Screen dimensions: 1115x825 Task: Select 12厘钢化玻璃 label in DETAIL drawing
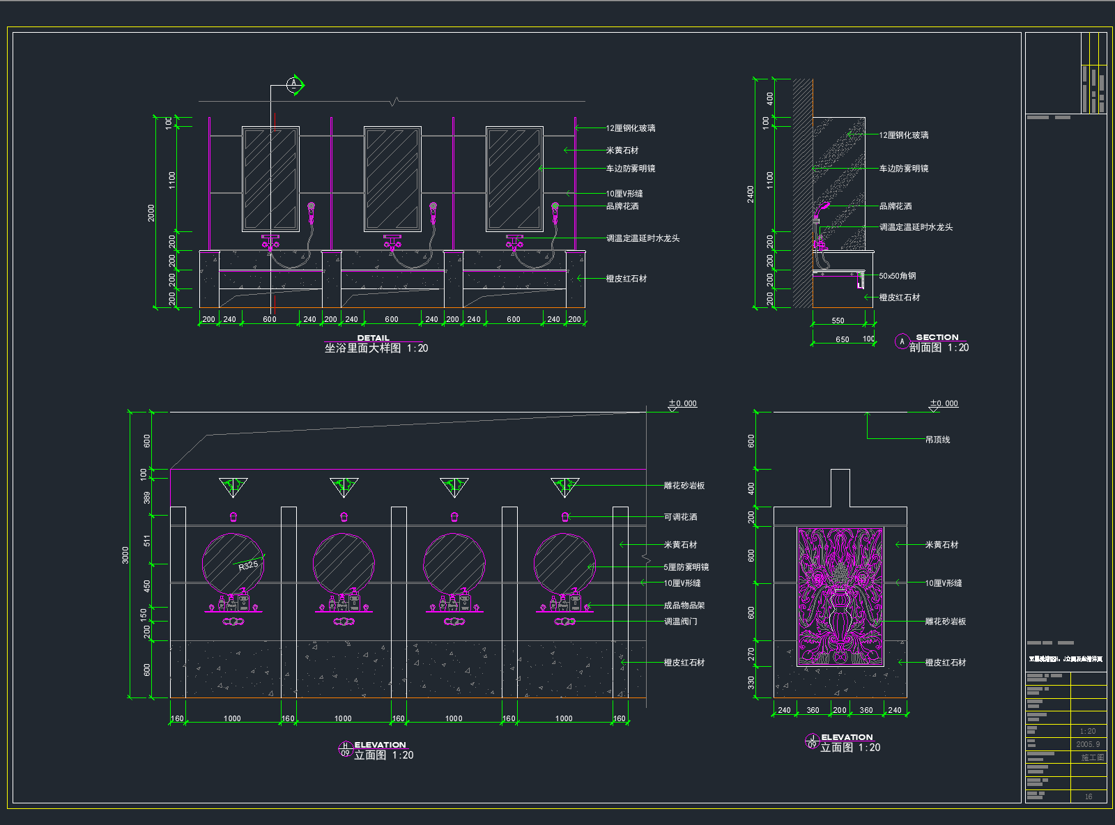[x=631, y=128]
